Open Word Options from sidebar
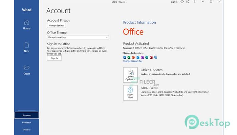Screen dimensions: 237x135 (x=27, y=130)
